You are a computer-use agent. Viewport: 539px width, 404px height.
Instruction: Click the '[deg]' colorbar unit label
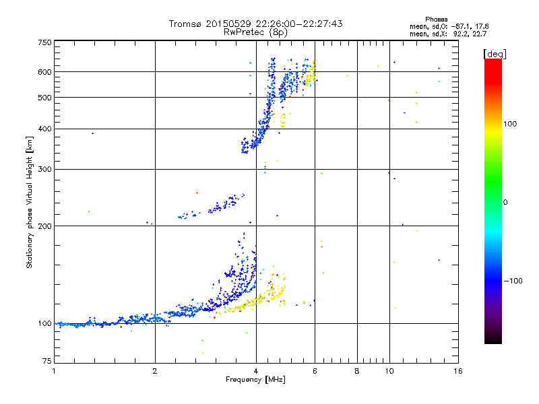click(x=495, y=54)
